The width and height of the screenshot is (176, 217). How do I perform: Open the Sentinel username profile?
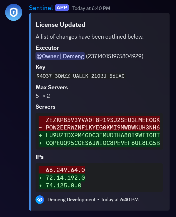click(41, 8)
